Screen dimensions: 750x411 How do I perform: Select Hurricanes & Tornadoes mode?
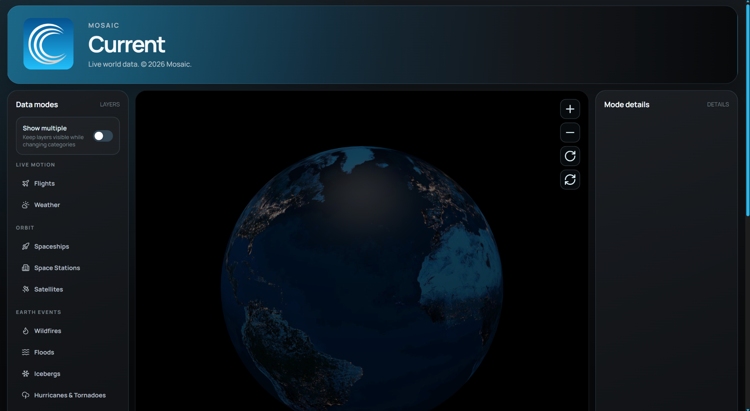click(68, 395)
